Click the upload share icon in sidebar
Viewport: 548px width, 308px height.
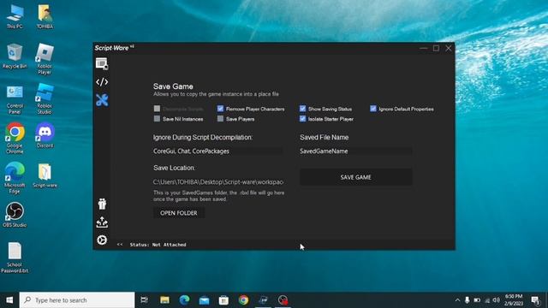click(x=102, y=222)
